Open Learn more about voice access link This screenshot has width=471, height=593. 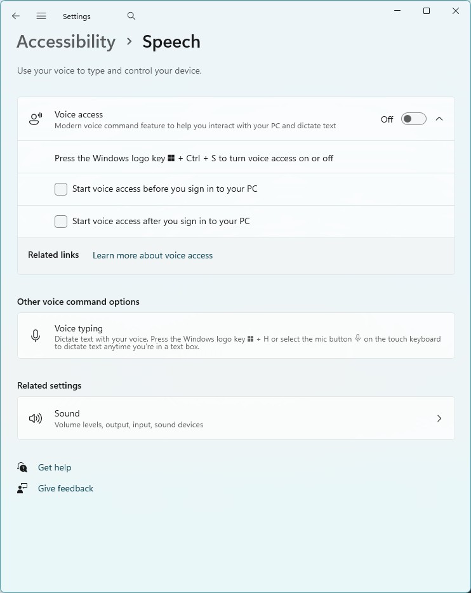[x=152, y=255]
